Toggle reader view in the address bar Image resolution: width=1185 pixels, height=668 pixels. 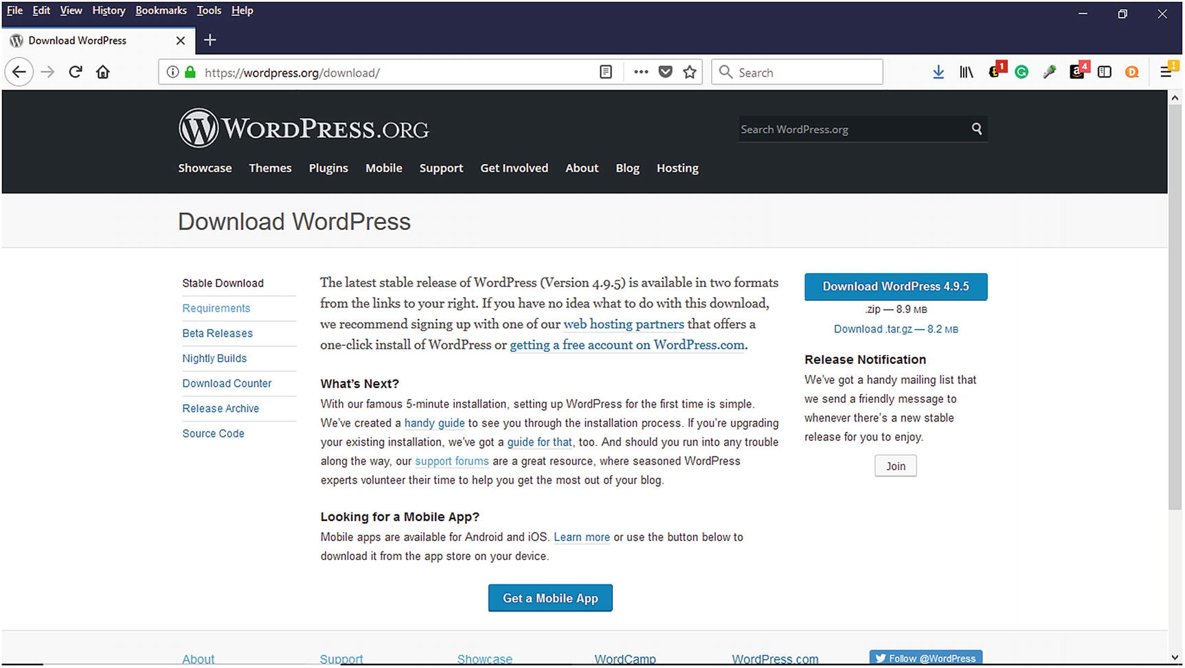click(x=605, y=72)
